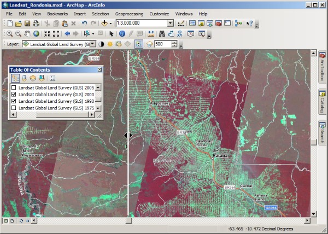Image resolution: width=328 pixels, height=234 pixels.
Task: Click the Transparency adjustment icon
Action: point(119,44)
